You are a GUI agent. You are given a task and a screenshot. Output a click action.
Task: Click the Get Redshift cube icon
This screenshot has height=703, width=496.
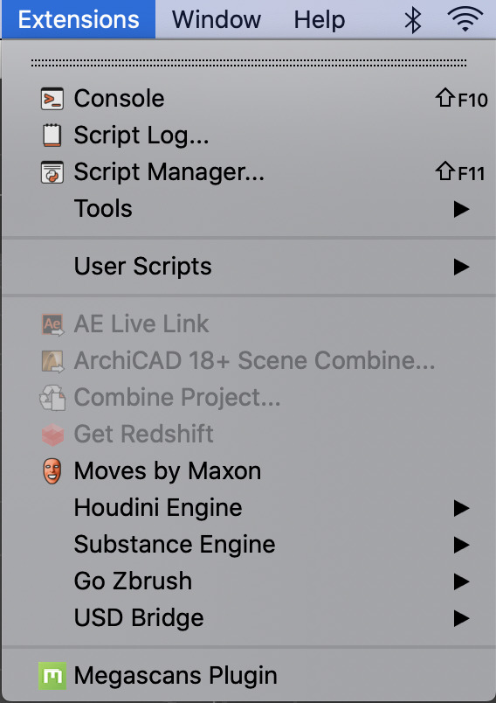pos(52,435)
